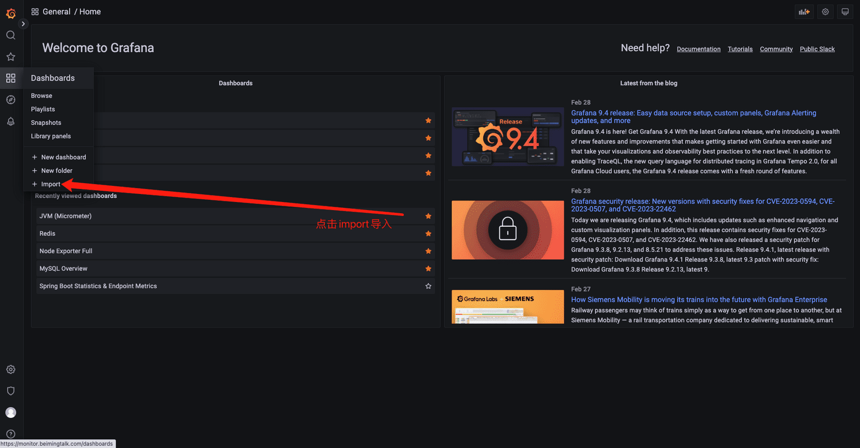Screen dimensions: 860x448
Task: Open the Community link
Action: pos(776,49)
